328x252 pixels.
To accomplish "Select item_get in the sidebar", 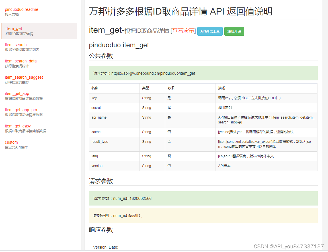I will 39,31.
